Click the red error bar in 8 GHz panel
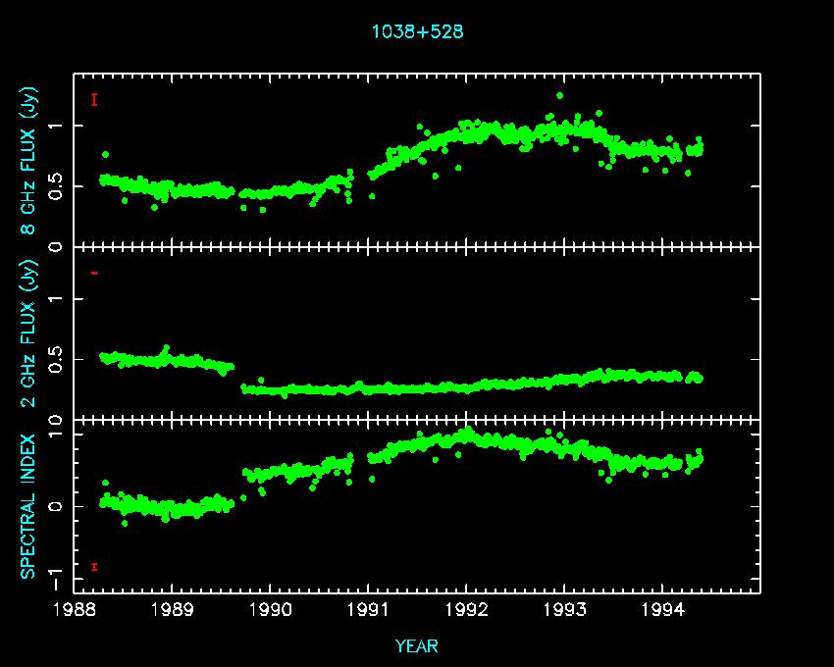The image size is (834, 667). [x=94, y=99]
